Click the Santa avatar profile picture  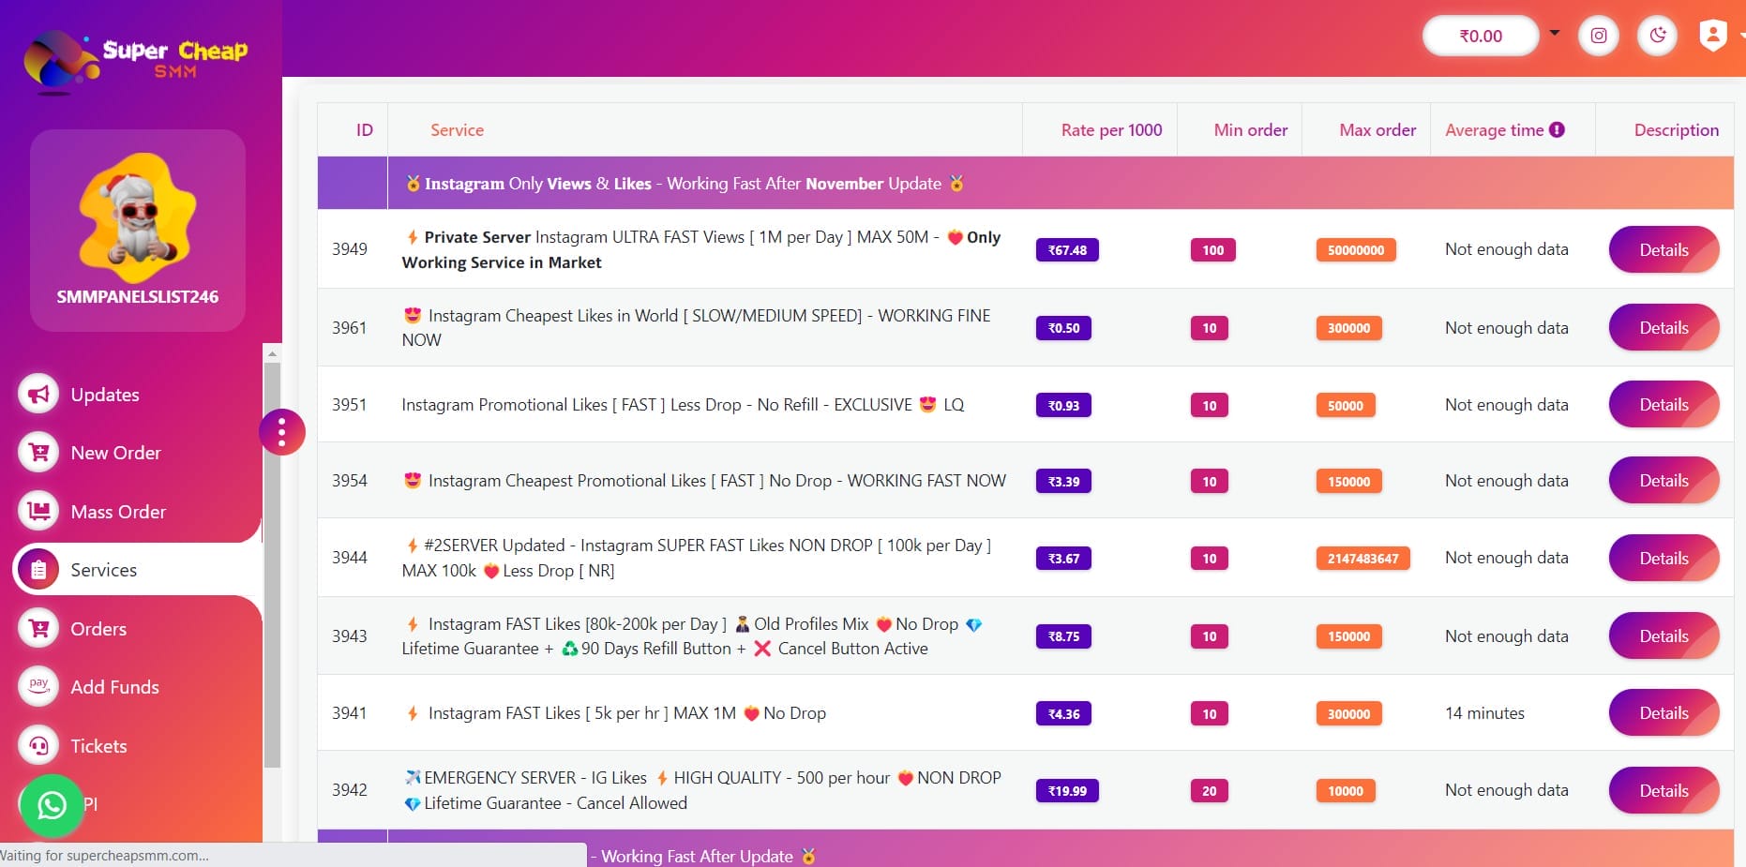point(138,217)
